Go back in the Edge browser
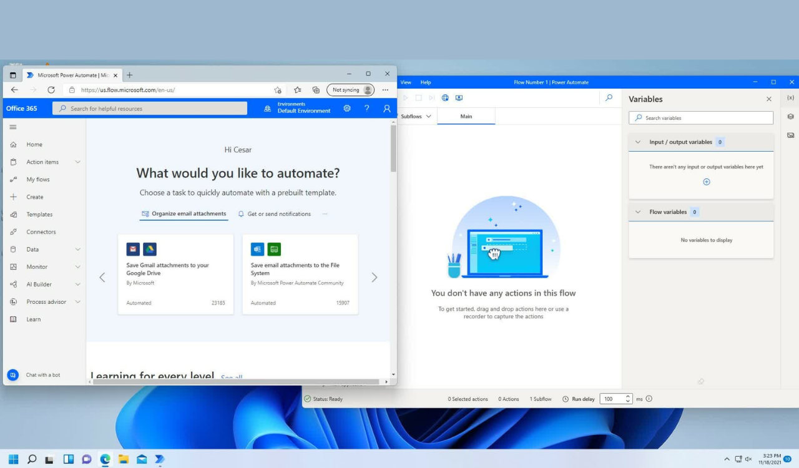 pos(14,90)
